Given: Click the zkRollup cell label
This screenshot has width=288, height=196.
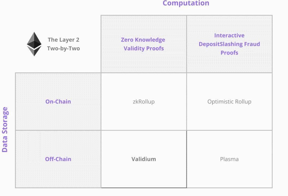Looking at the screenshot, I should [x=144, y=101].
